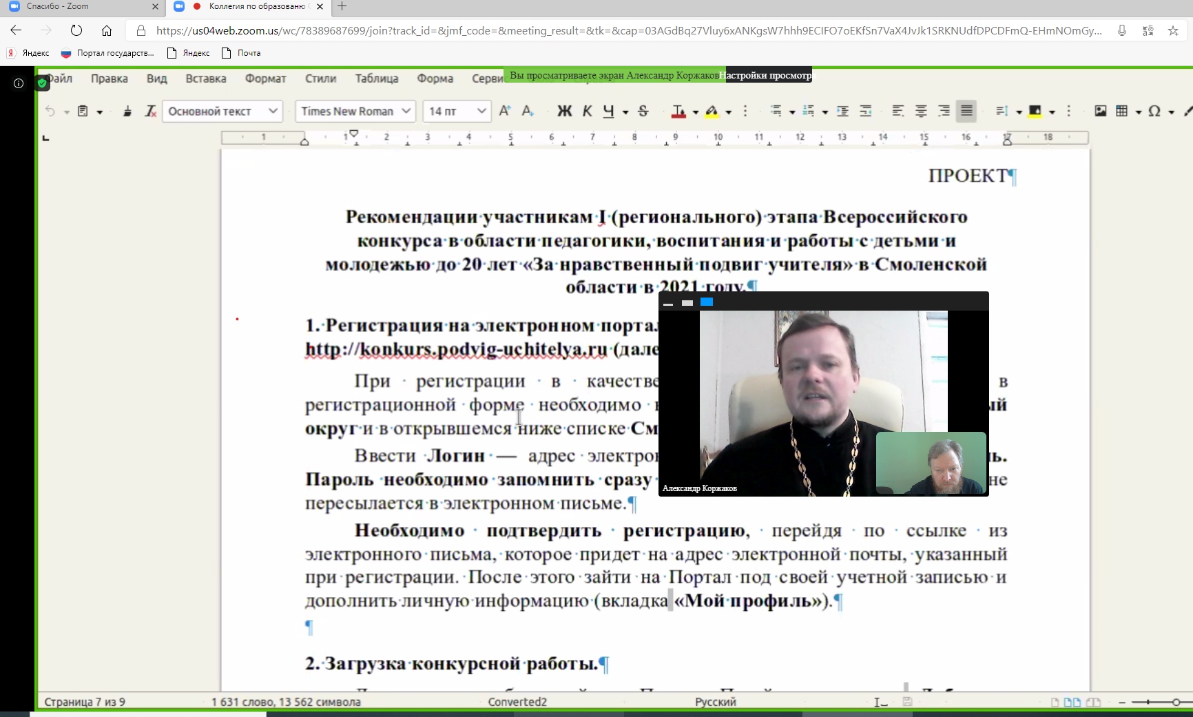Insert an image using toolbar icon
The width and height of the screenshot is (1193, 717).
pyautogui.click(x=1100, y=111)
